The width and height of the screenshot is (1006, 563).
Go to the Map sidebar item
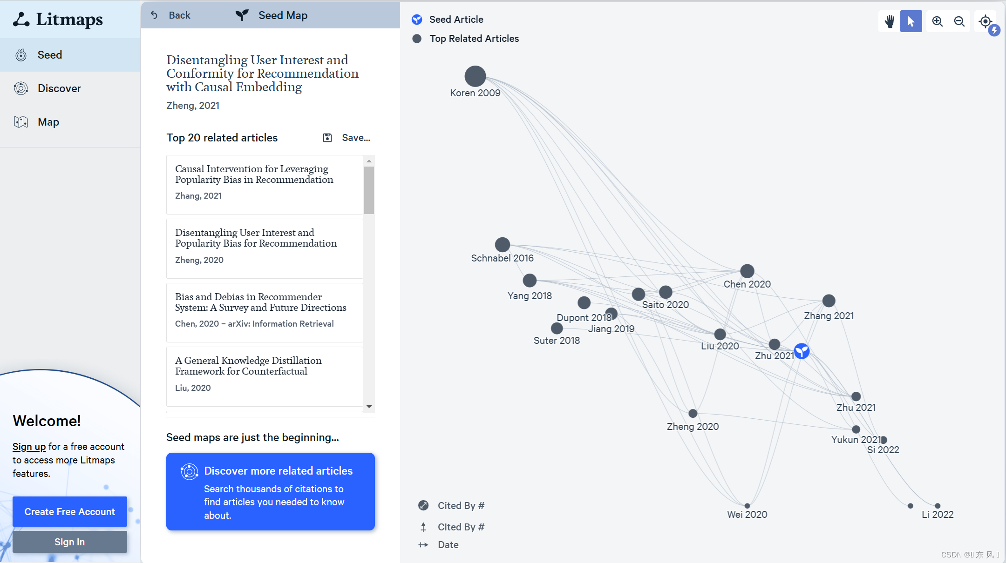point(48,122)
